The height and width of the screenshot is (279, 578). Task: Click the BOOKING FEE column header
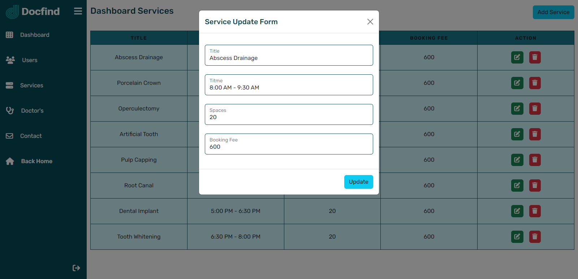[x=429, y=38]
